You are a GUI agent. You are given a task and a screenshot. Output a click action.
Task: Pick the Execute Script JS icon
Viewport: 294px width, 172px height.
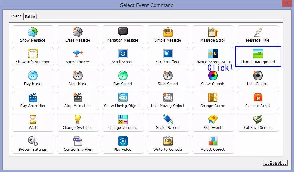(x=258, y=98)
